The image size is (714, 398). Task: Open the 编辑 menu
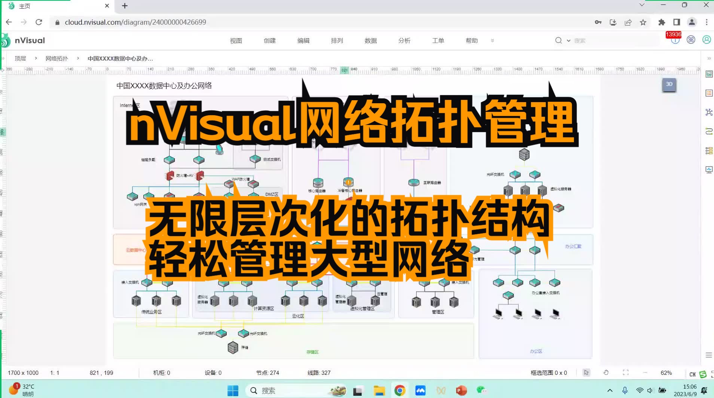tap(303, 40)
